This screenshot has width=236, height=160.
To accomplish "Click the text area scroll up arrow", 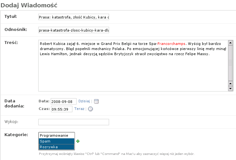I will (x=231, y=42).
